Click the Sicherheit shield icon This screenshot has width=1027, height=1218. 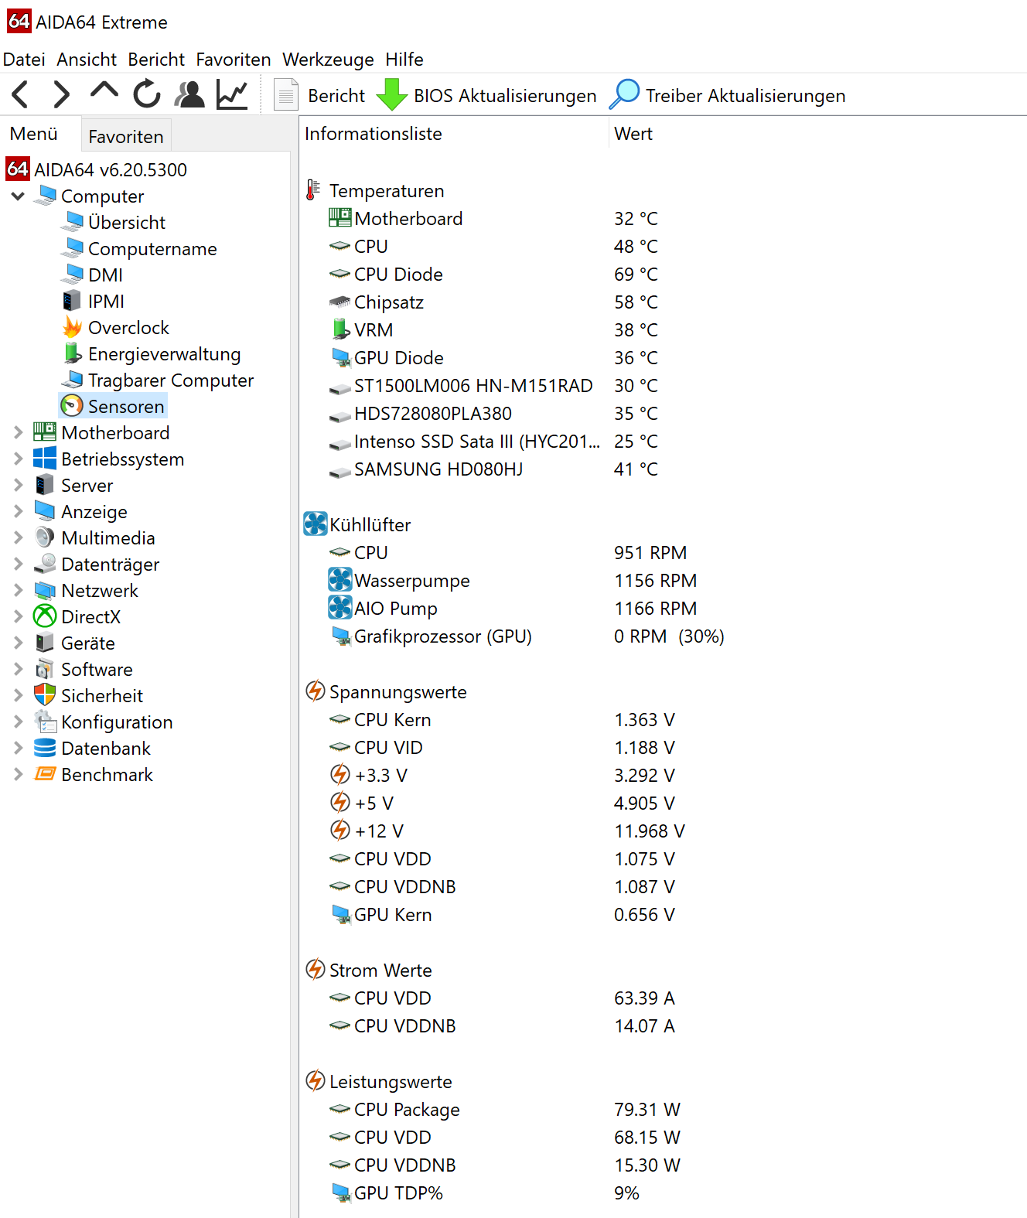[x=45, y=695]
